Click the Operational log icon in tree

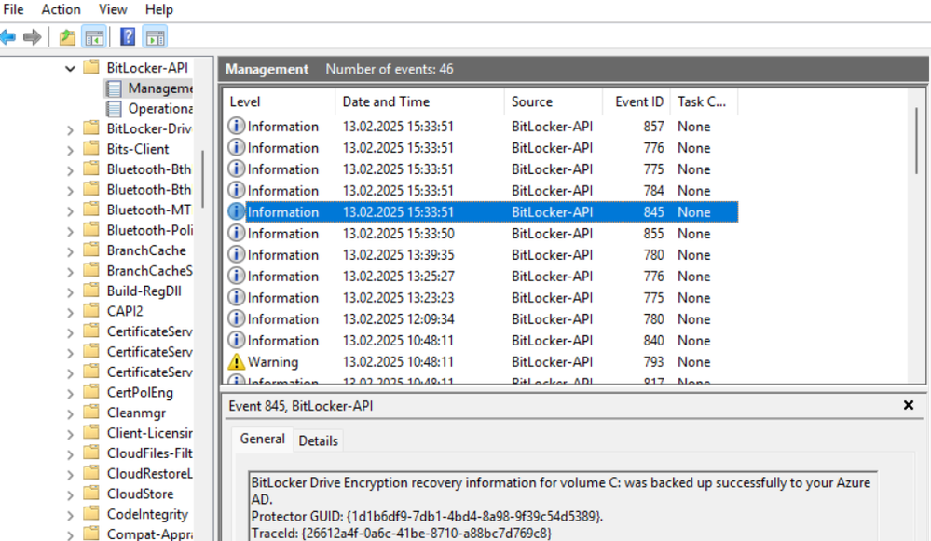click(114, 109)
